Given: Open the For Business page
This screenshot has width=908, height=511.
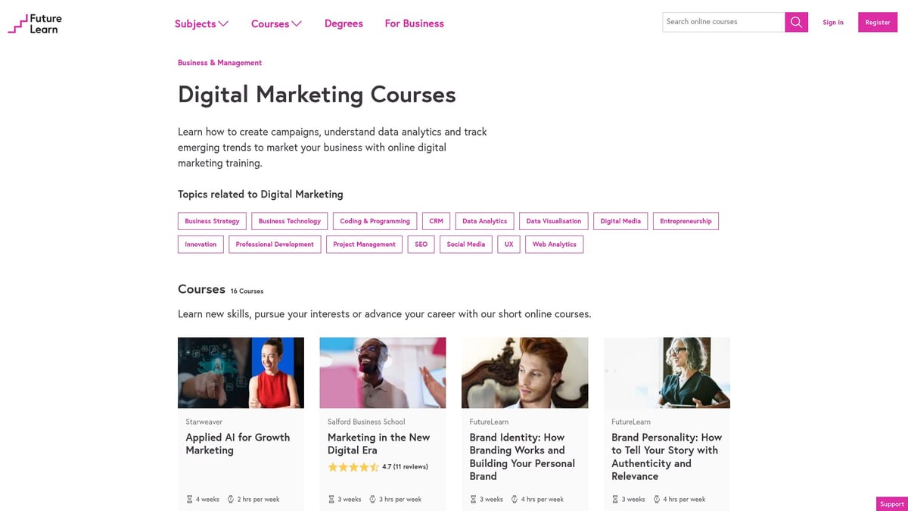Looking at the screenshot, I should pos(414,23).
